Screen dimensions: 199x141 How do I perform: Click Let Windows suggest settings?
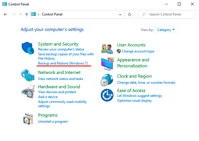click(x=140, y=96)
